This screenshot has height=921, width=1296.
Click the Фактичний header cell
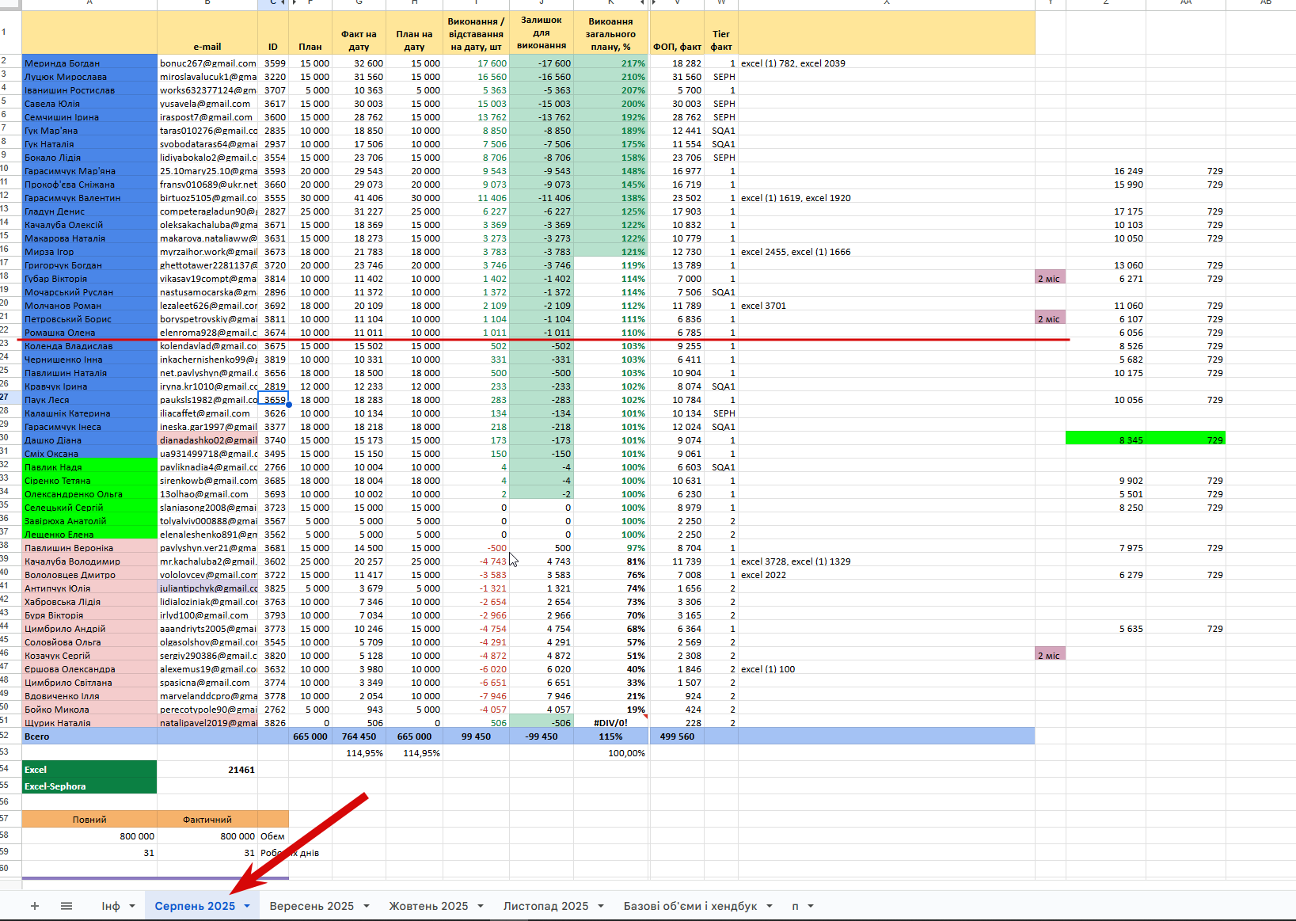coord(207,820)
